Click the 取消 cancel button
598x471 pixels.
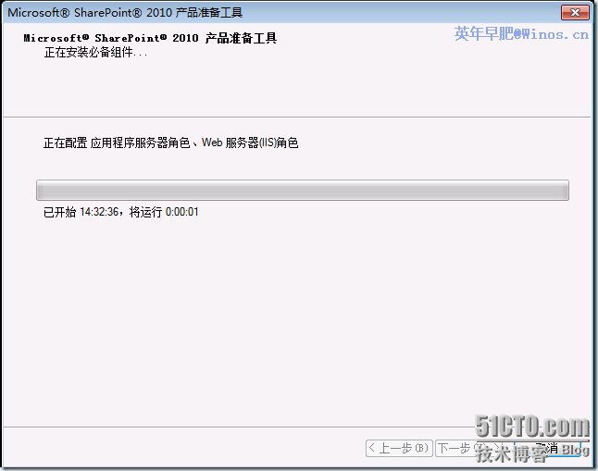pyautogui.click(x=547, y=448)
